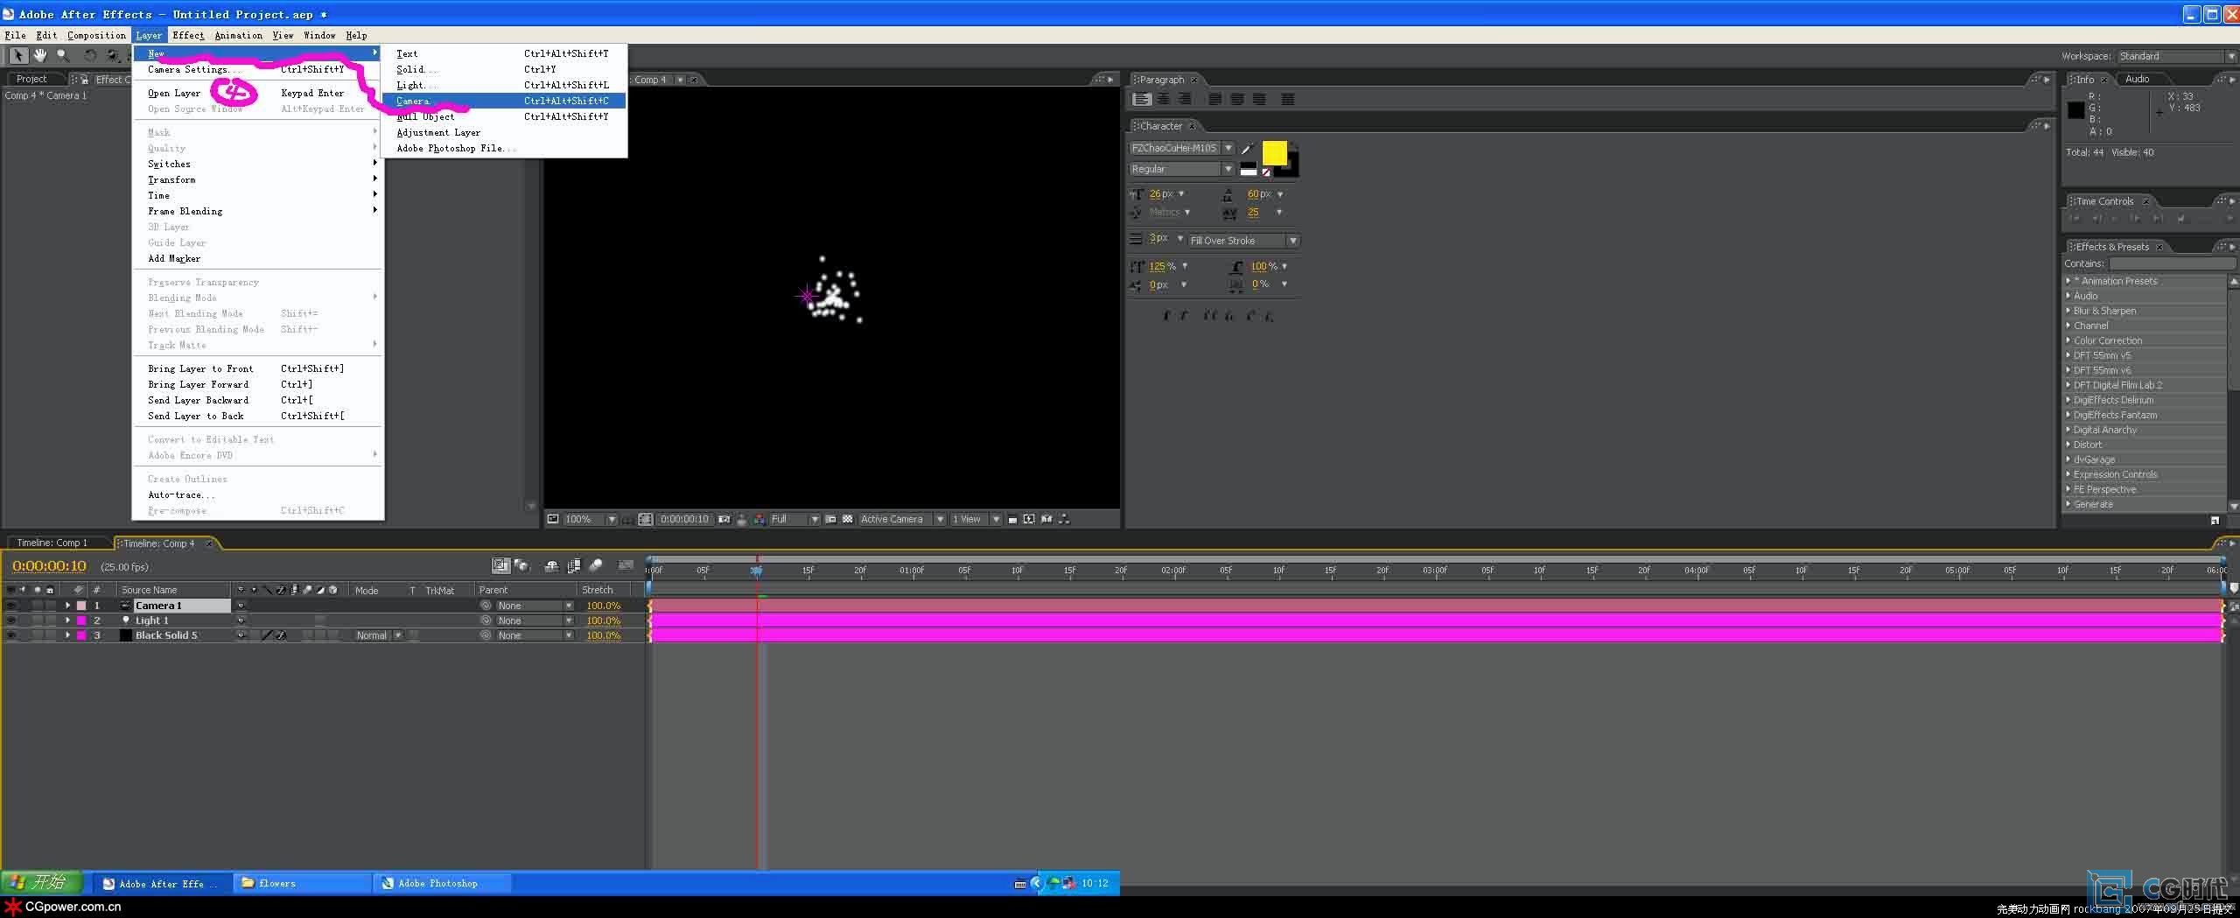Toggle Pixel Aspect Ratio Correction in viewer
This screenshot has width=2240, height=918.
click(1012, 519)
